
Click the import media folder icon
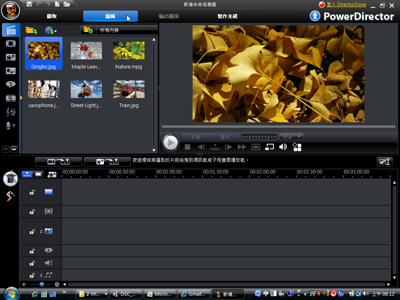pyautogui.click(x=31, y=30)
